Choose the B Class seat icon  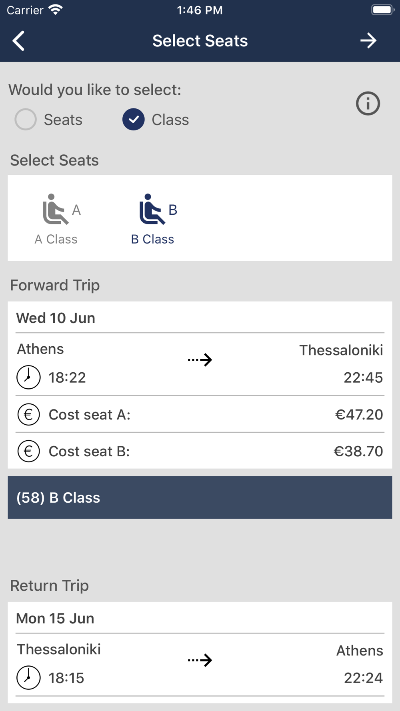[x=152, y=209]
